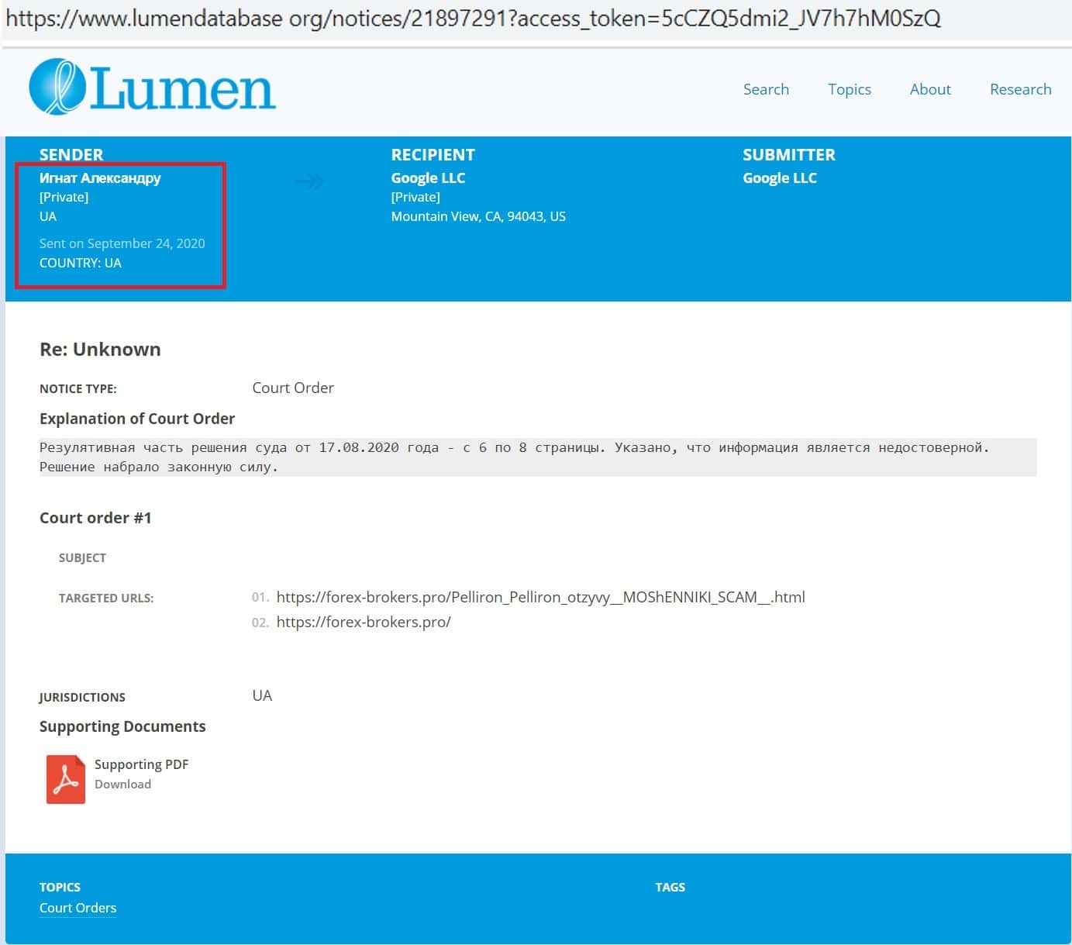
Task: Click the TOPICS footer label
Action: tap(60, 887)
